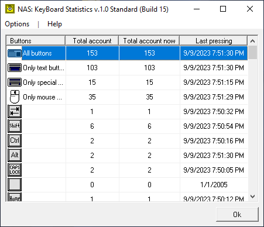Sort by the Buttons column header

pos(36,41)
